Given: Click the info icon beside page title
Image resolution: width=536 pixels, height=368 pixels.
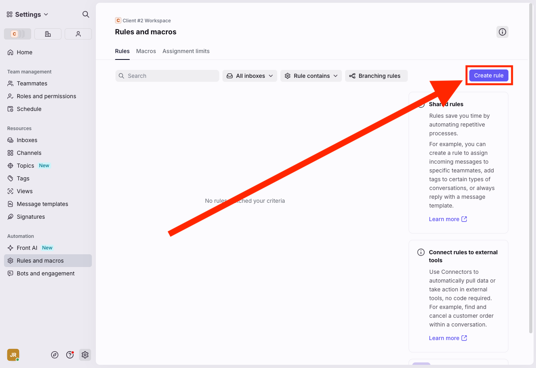Looking at the screenshot, I should click(502, 32).
